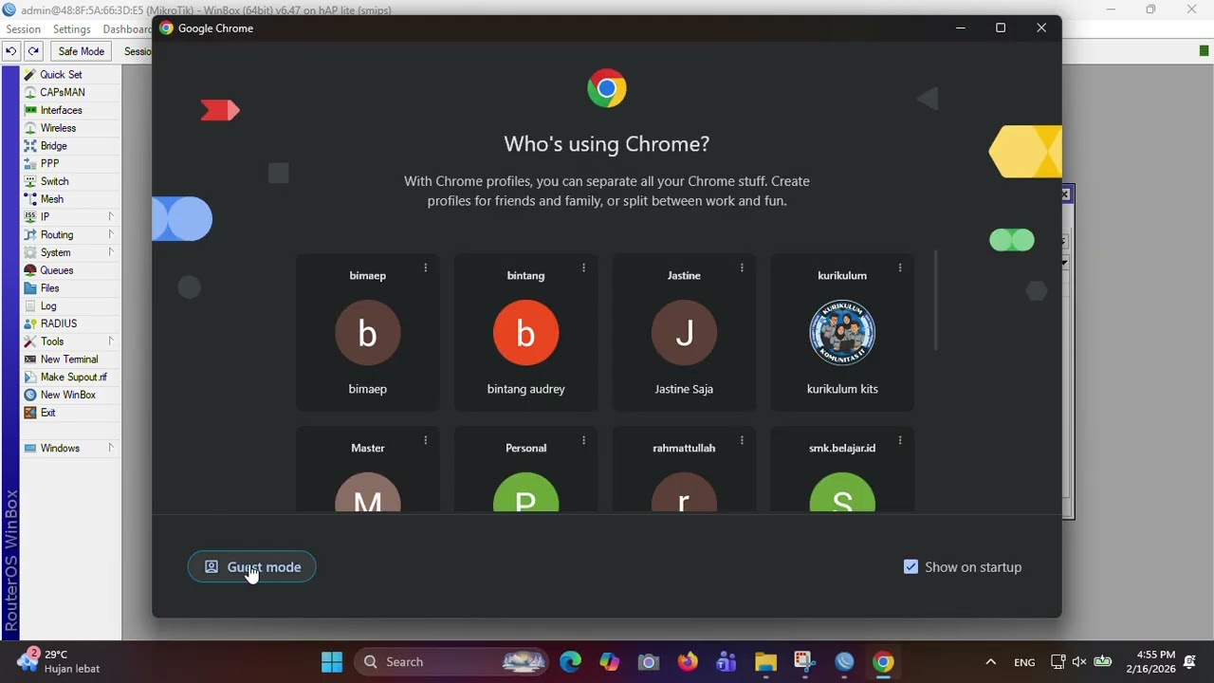The image size is (1214, 683).
Task: Show hidden system tray icons
Action: coord(990,662)
